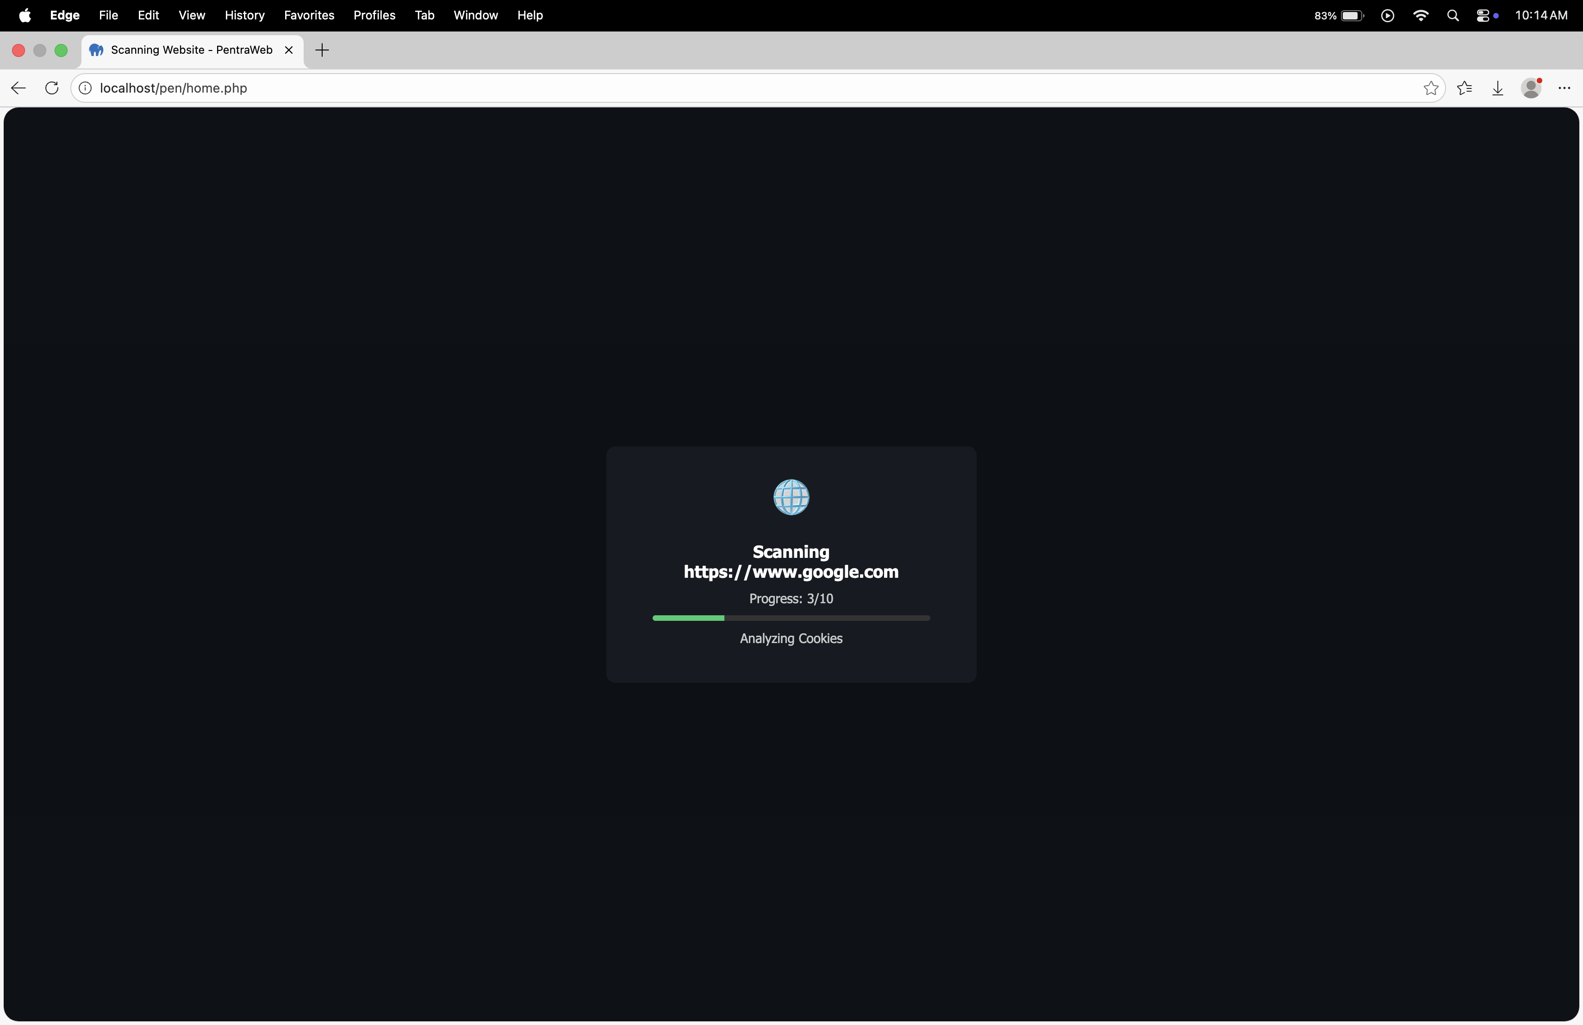Open macOS Control Center icon
The height and width of the screenshot is (1025, 1583).
pos(1483,15)
